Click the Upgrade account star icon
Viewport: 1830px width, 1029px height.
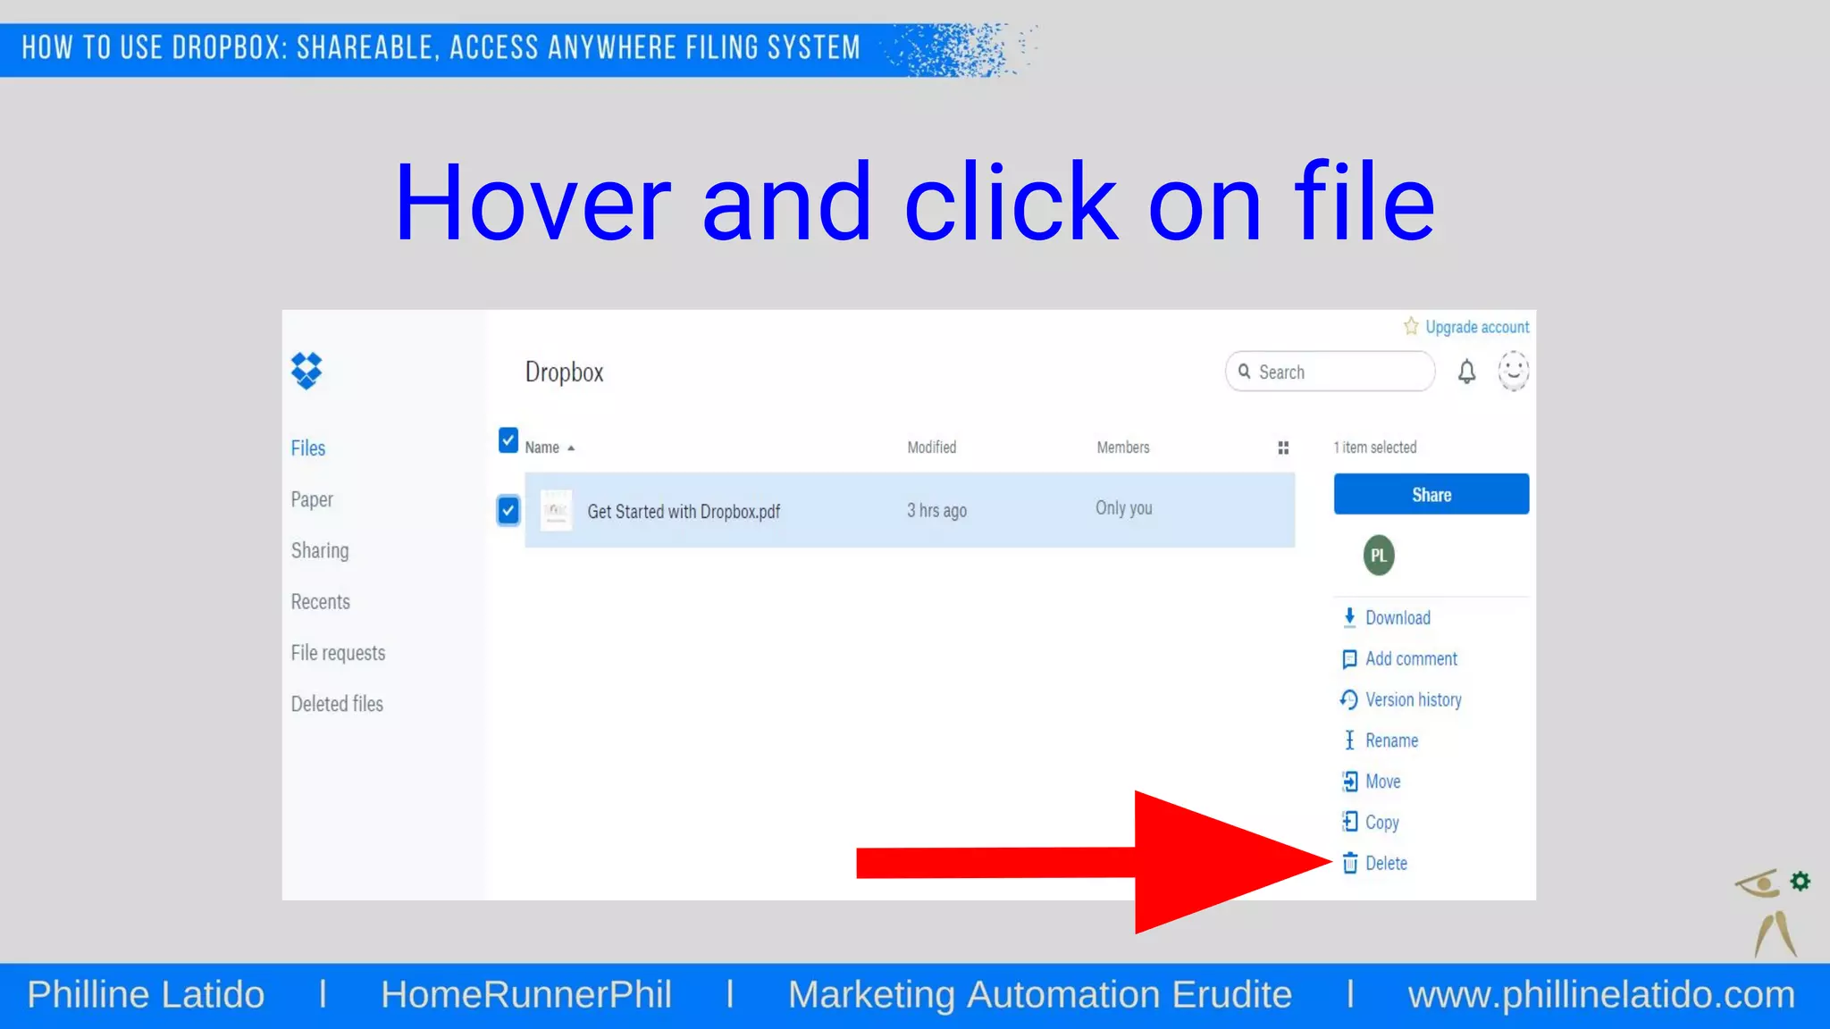tap(1411, 326)
